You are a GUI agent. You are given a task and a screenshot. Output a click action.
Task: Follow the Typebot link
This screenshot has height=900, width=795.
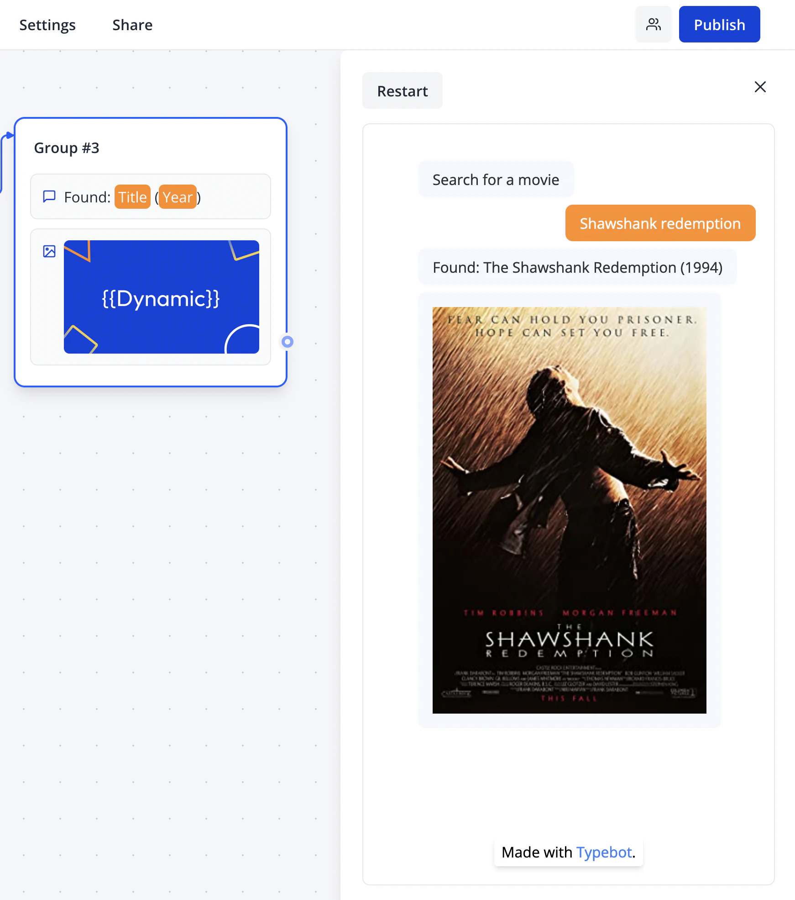tap(604, 852)
